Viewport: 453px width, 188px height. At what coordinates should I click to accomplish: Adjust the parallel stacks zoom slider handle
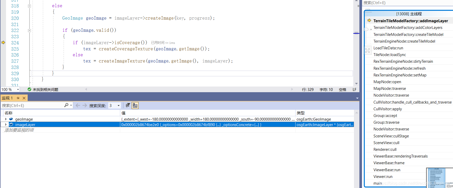tap(366, 29)
